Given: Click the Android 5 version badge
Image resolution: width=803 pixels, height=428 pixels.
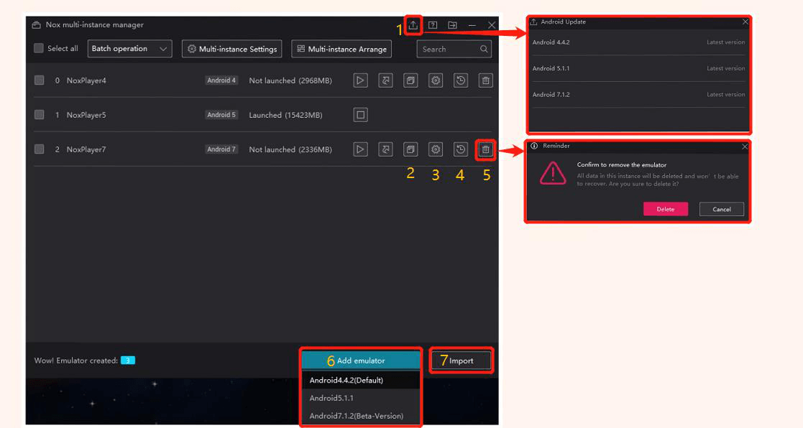Looking at the screenshot, I should pos(221,115).
